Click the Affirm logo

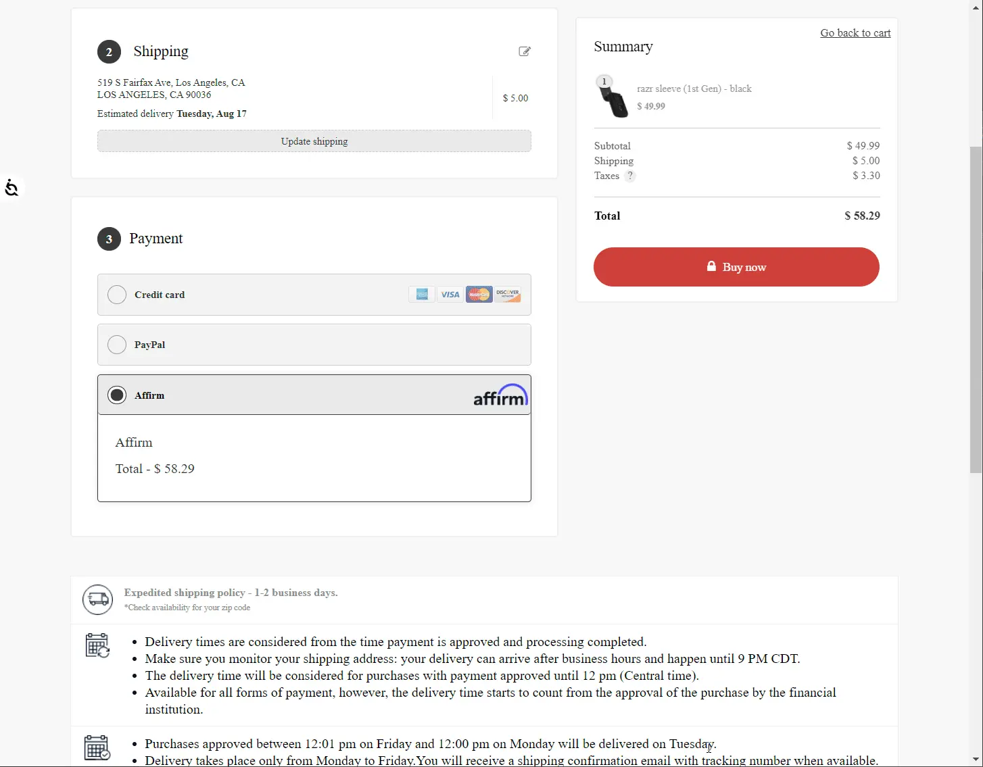(x=500, y=395)
